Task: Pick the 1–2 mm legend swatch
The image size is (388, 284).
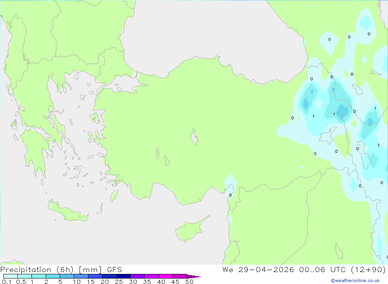Action: click(x=39, y=276)
